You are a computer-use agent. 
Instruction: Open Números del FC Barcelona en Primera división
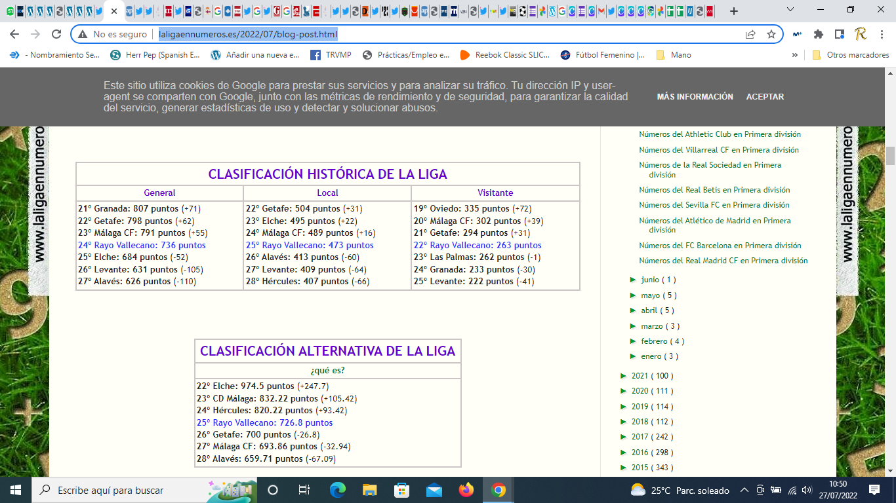[x=720, y=246]
